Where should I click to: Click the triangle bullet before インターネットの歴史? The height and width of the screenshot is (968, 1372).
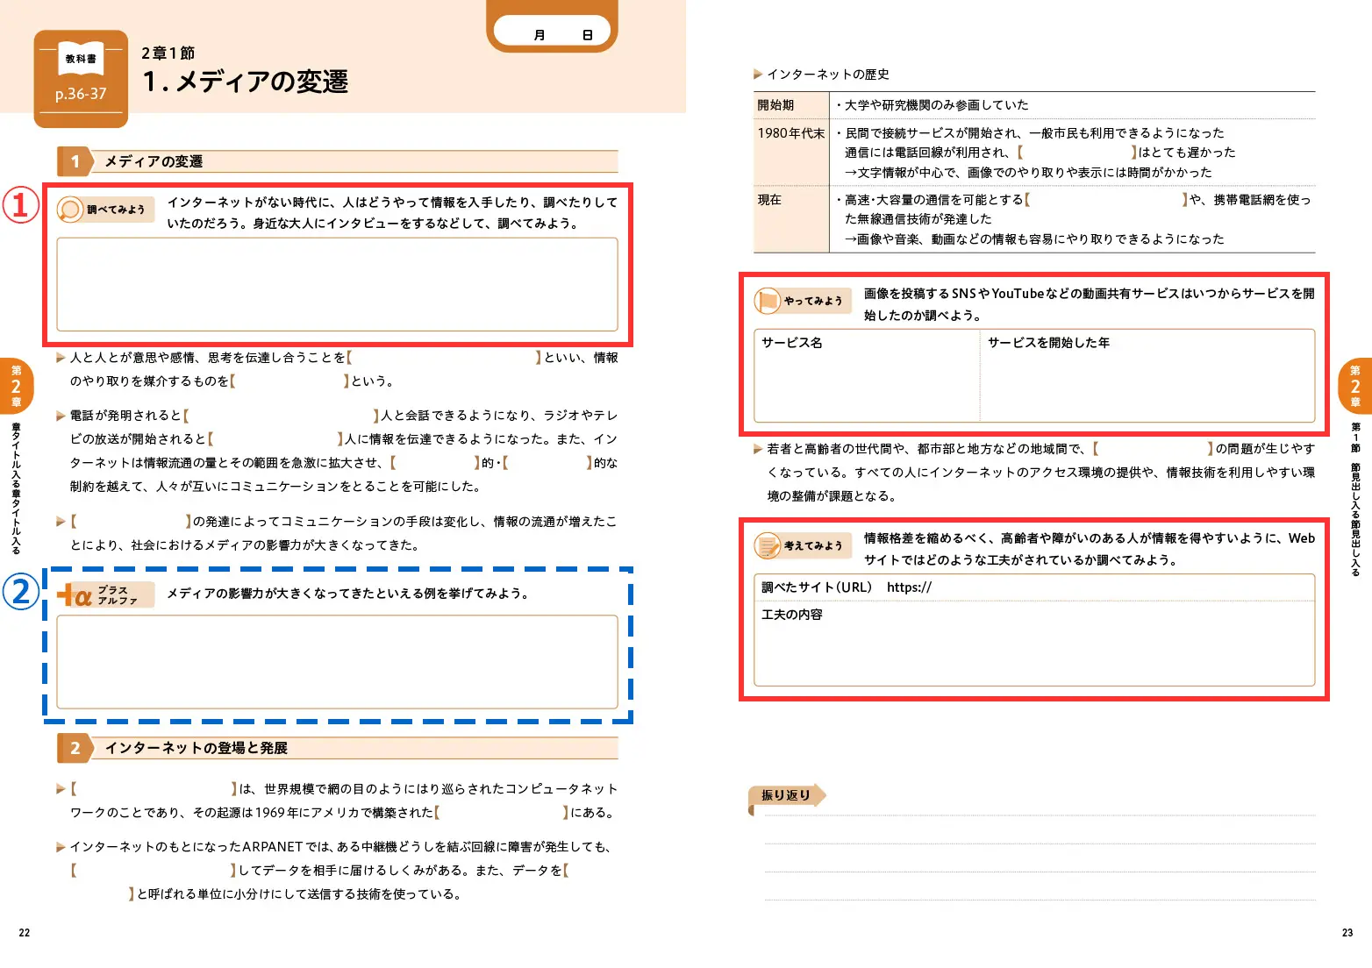[758, 75]
